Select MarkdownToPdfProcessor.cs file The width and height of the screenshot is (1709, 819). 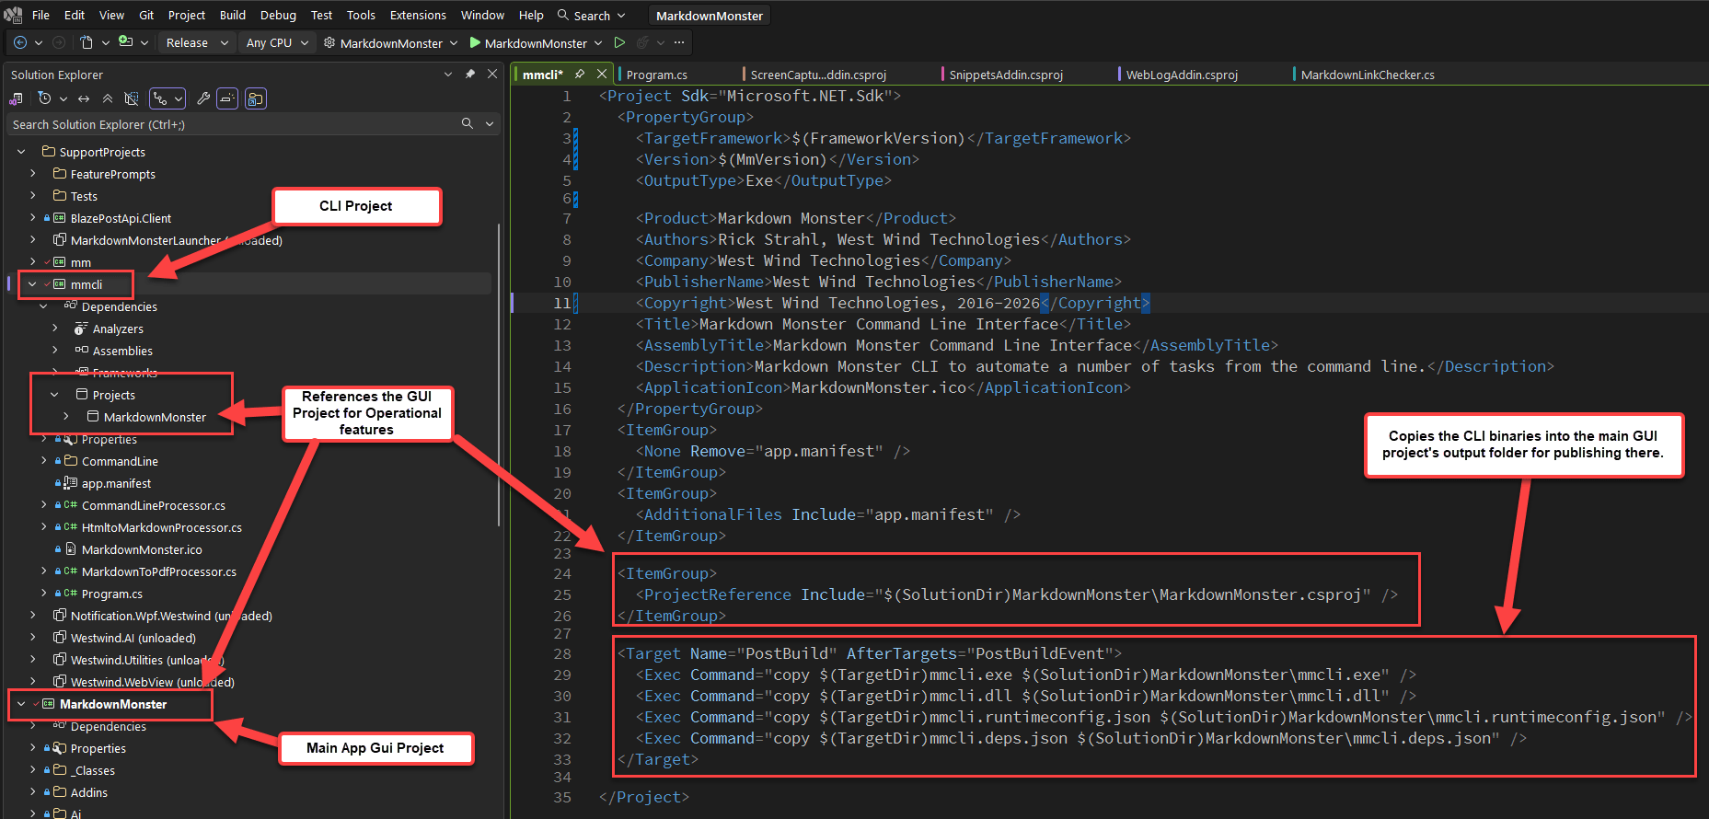[x=158, y=571]
